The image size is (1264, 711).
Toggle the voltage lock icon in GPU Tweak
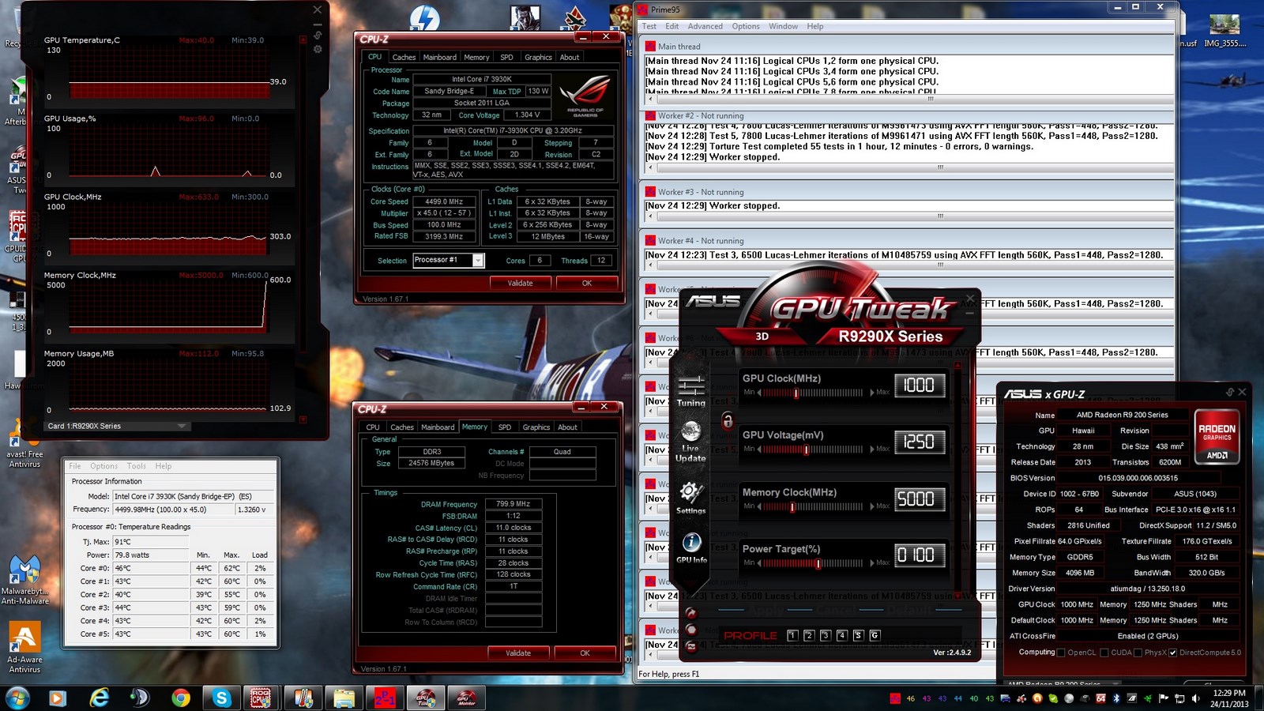pos(728,420)
